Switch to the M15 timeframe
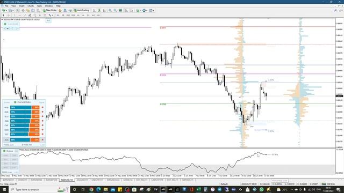 click(68, 16)
